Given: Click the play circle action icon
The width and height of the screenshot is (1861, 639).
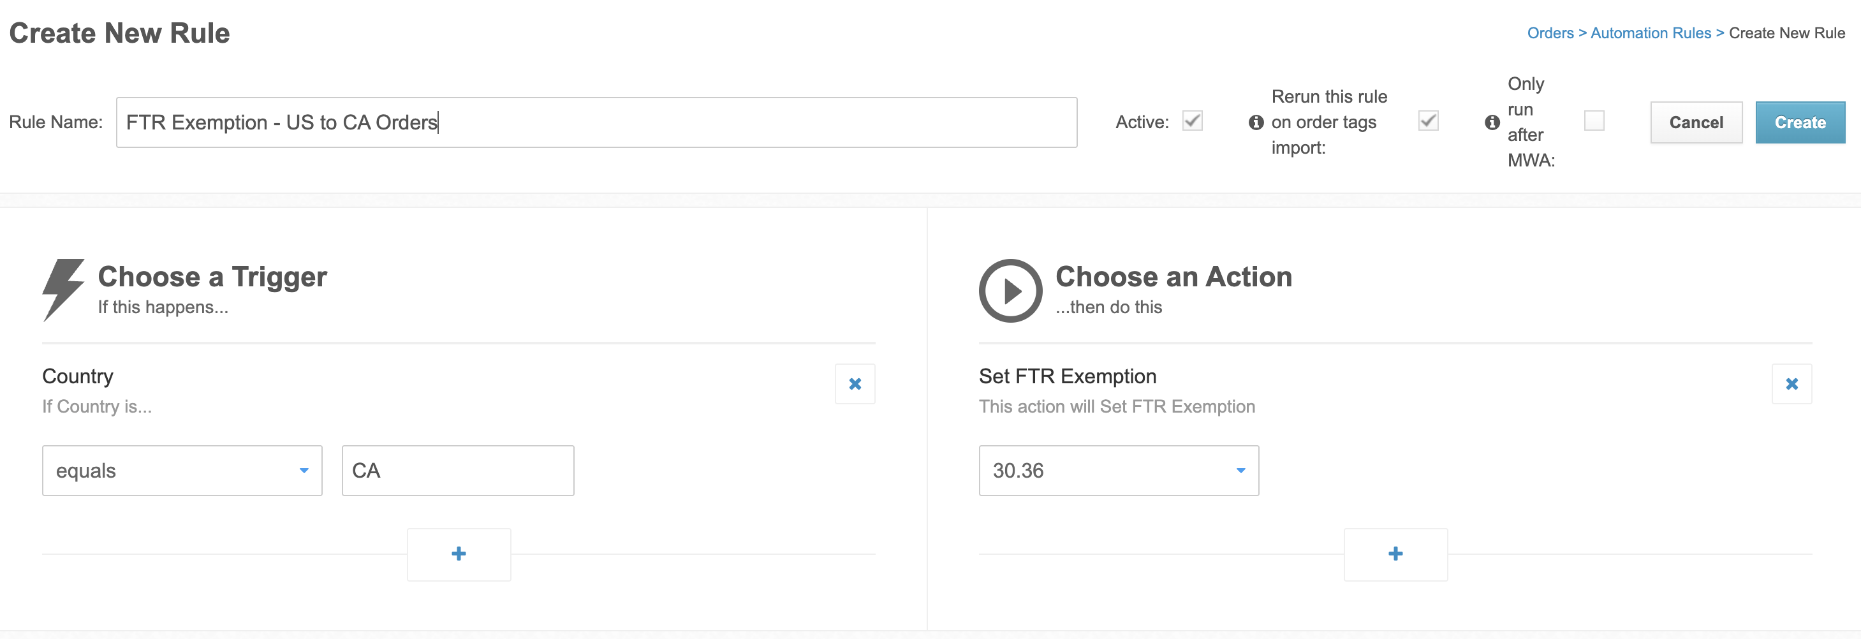Looking at the screenshot, I should click(1010, 290).
